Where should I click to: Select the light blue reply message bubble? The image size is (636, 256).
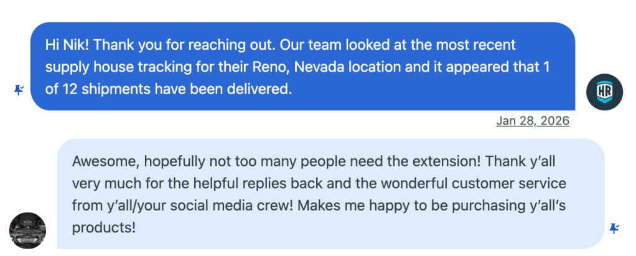pos(330,194)
